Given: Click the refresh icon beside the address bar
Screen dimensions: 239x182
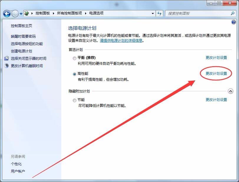Looking at the screenshot, I should click(x=159, y=13).
